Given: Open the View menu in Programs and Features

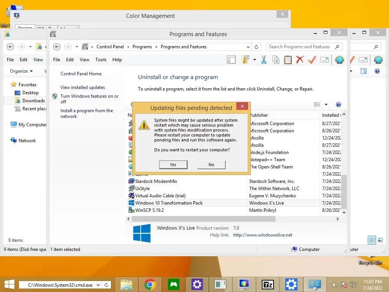Looking at the screenshot, I should click(84, 60).
